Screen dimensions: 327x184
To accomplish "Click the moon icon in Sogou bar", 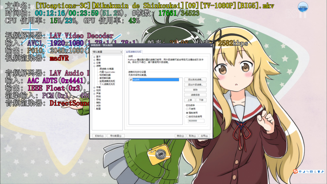I will coord(304,172).
